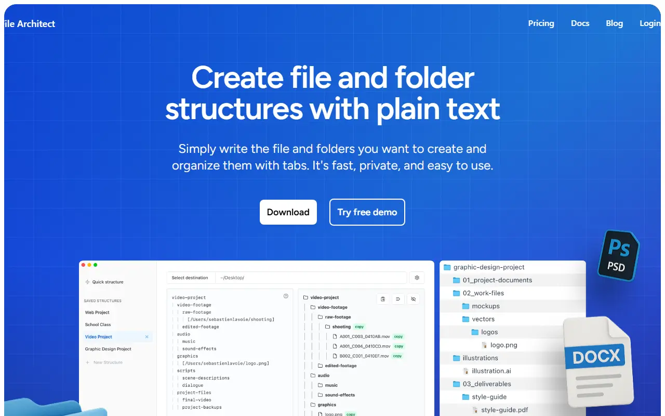Click the Login link
665x416 pixels.
[650, 23]
